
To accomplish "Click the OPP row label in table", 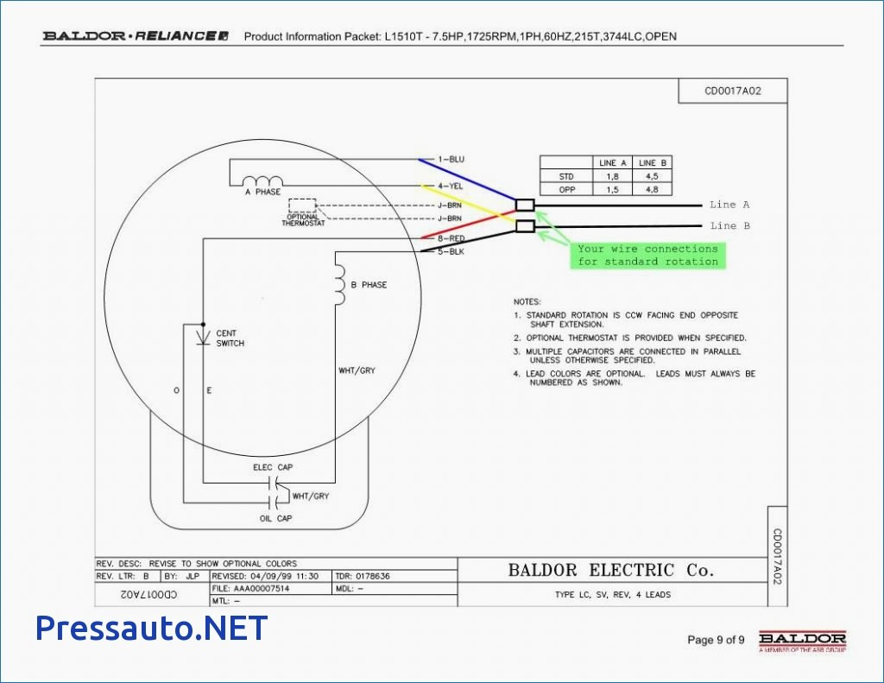I will (566, 189).
